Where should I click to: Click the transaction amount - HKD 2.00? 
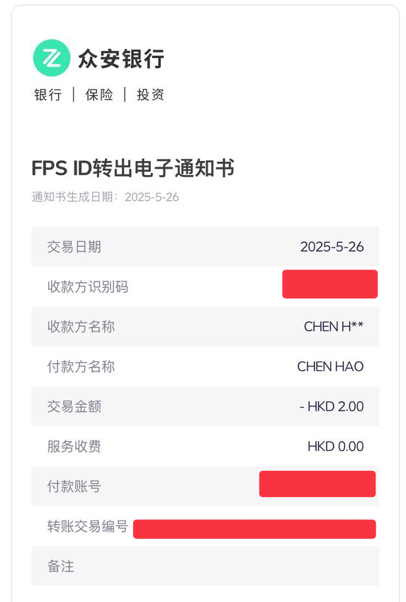click(332, 406)
